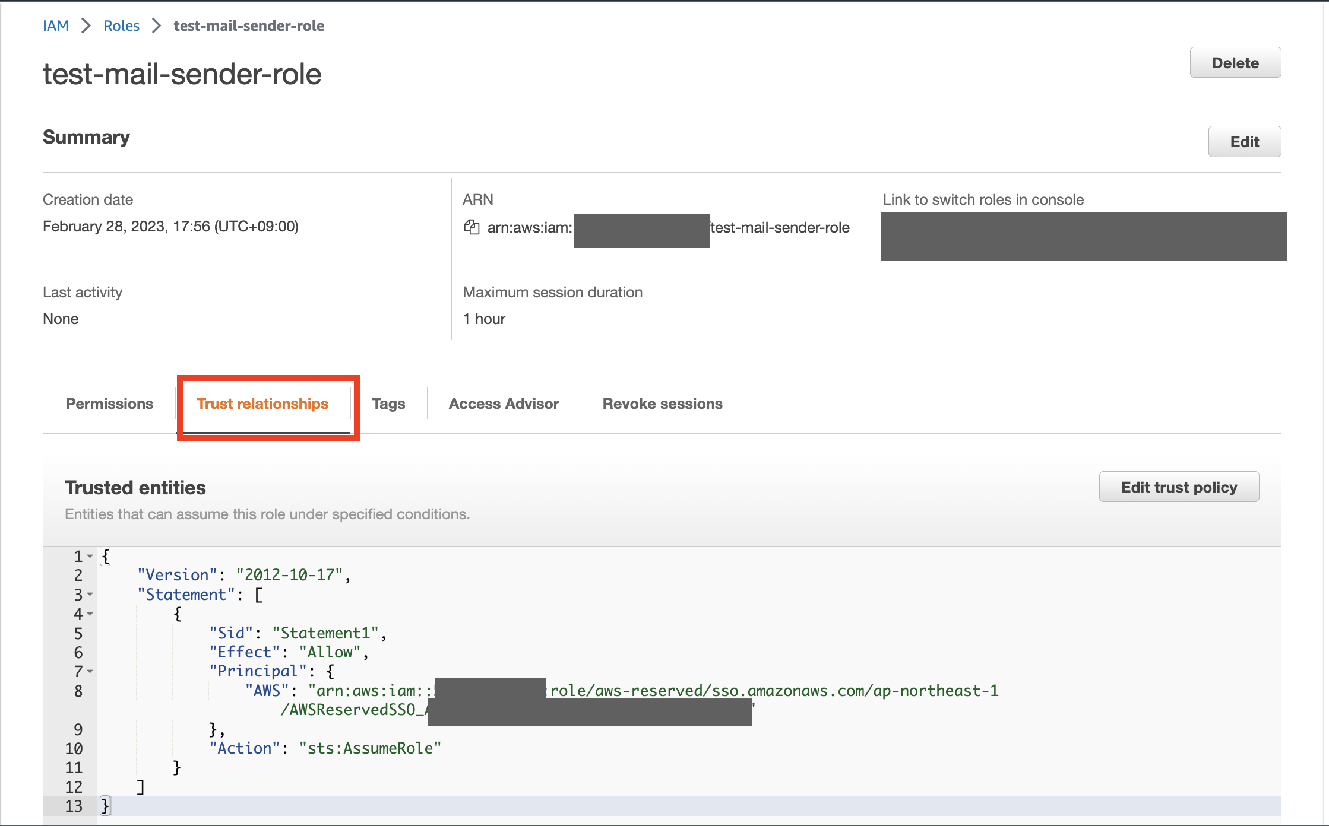Collapse the JSON fold arrow on line 1

[x=90, y=556]
